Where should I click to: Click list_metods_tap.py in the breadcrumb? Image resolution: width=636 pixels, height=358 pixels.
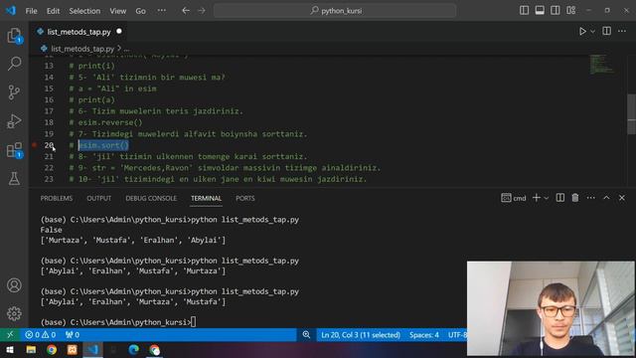[82, 49]
